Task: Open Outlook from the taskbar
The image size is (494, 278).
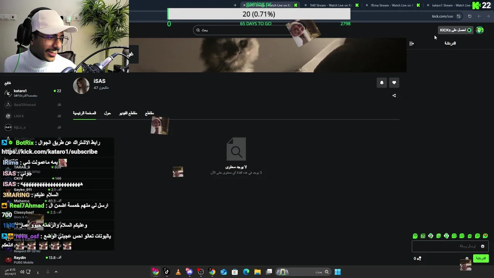Action: [223, 272]
